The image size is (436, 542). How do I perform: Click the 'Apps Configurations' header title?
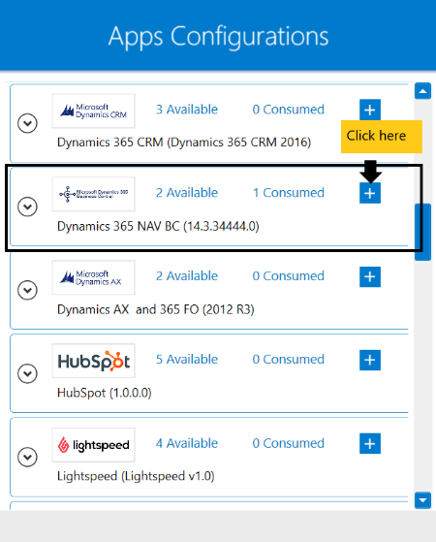point(218,37)
